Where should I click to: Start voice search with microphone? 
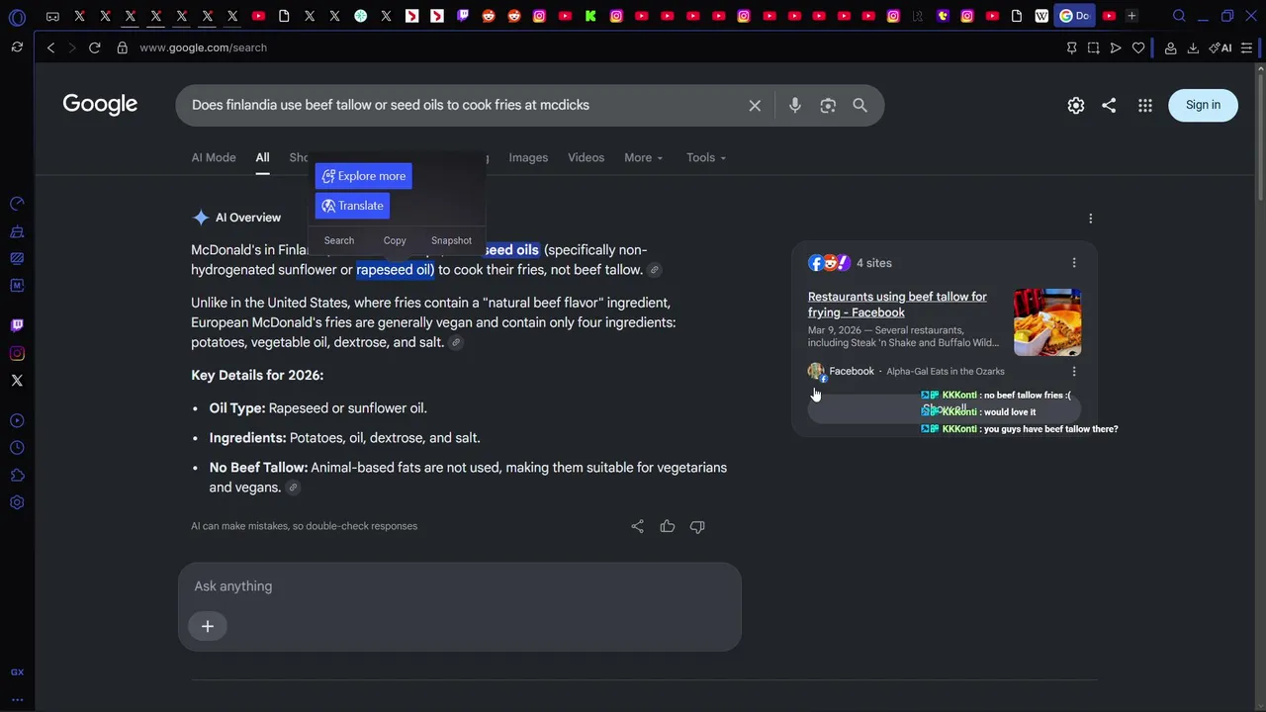tap(795, 105)
